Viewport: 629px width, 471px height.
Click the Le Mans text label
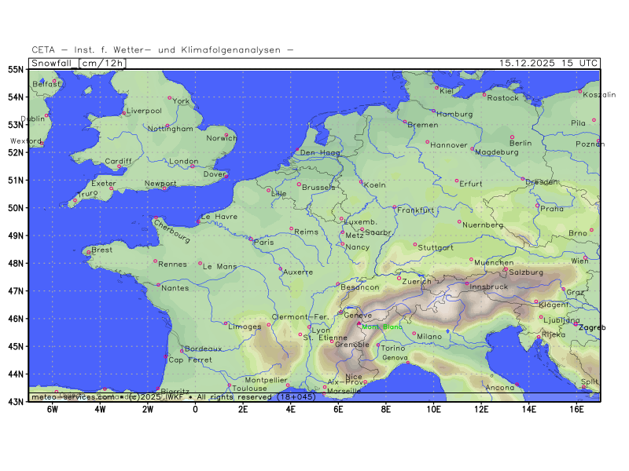[x=219, y=266]
